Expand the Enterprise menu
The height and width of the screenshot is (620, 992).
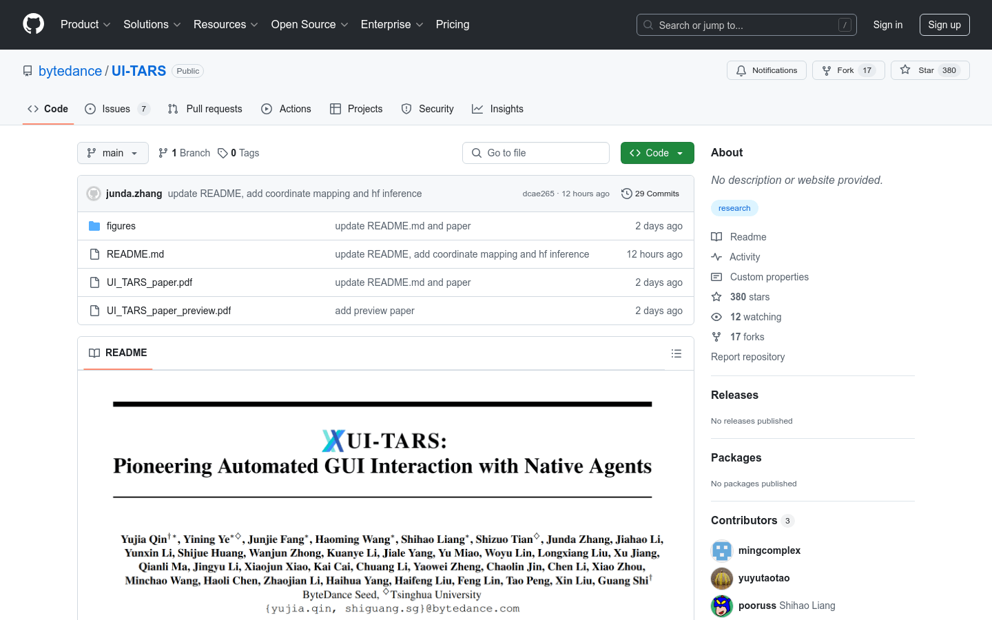[x=392, y=25]
